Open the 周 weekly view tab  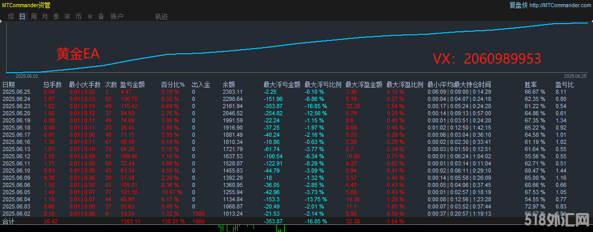click(x=34, y=17)
